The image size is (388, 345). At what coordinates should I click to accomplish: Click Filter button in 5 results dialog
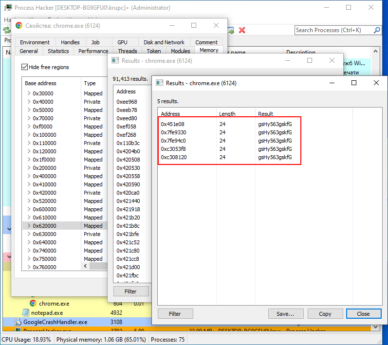[175, 313]
